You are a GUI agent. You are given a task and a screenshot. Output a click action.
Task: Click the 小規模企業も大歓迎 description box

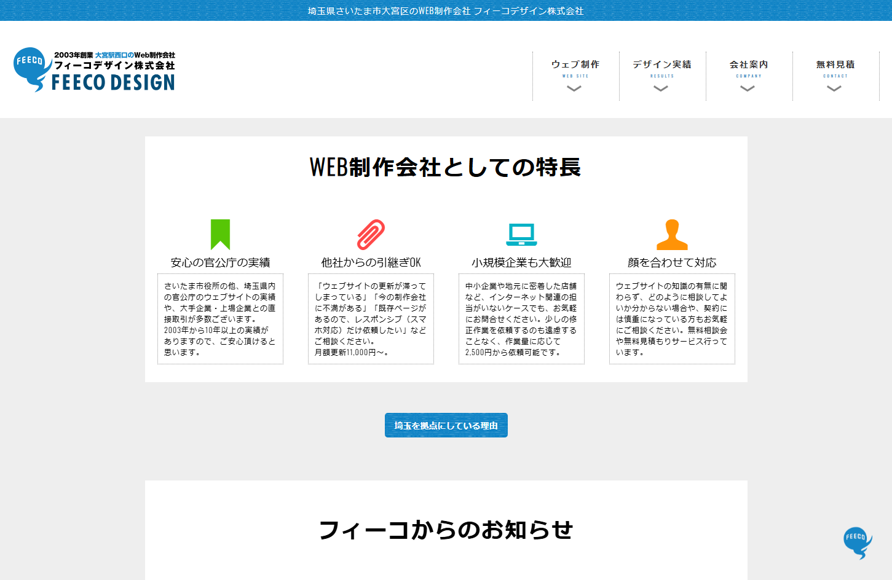click(521, 319)
